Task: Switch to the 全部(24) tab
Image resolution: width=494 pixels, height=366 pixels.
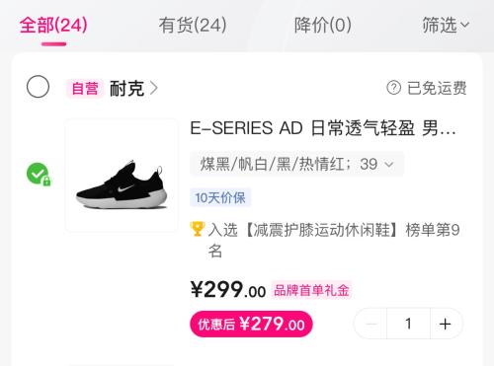Action: [x=53, y=26]
